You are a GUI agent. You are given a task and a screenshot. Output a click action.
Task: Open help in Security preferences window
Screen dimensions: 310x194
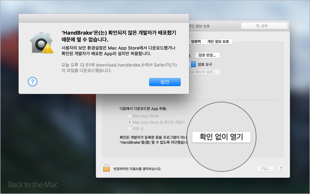coord(281,168)
